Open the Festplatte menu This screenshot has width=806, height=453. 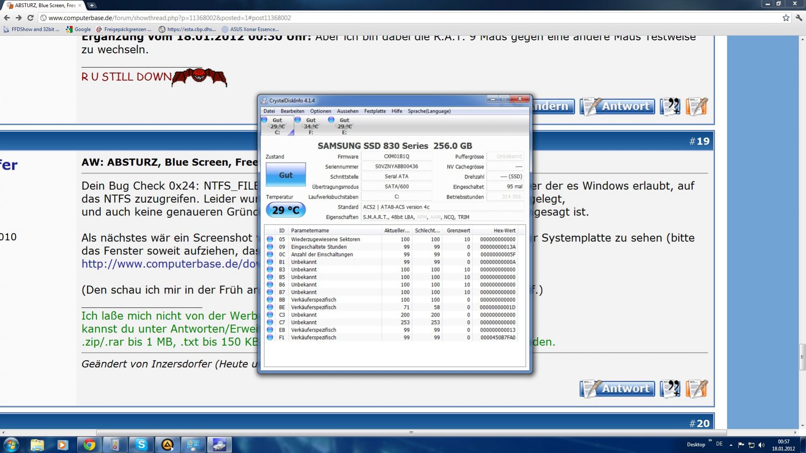click(x=375, y=111)
